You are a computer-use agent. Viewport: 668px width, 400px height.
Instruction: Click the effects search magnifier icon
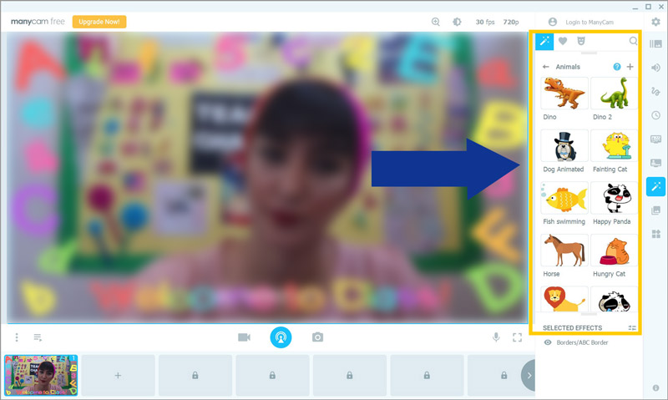coord(633,41)
